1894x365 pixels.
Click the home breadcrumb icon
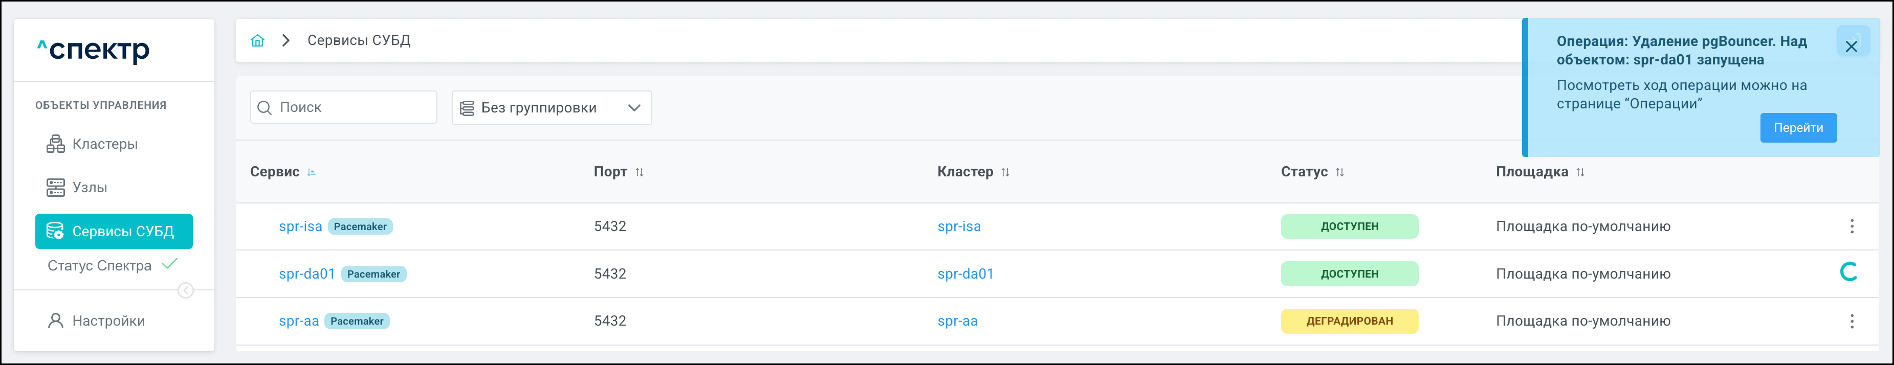pos(257,40)
